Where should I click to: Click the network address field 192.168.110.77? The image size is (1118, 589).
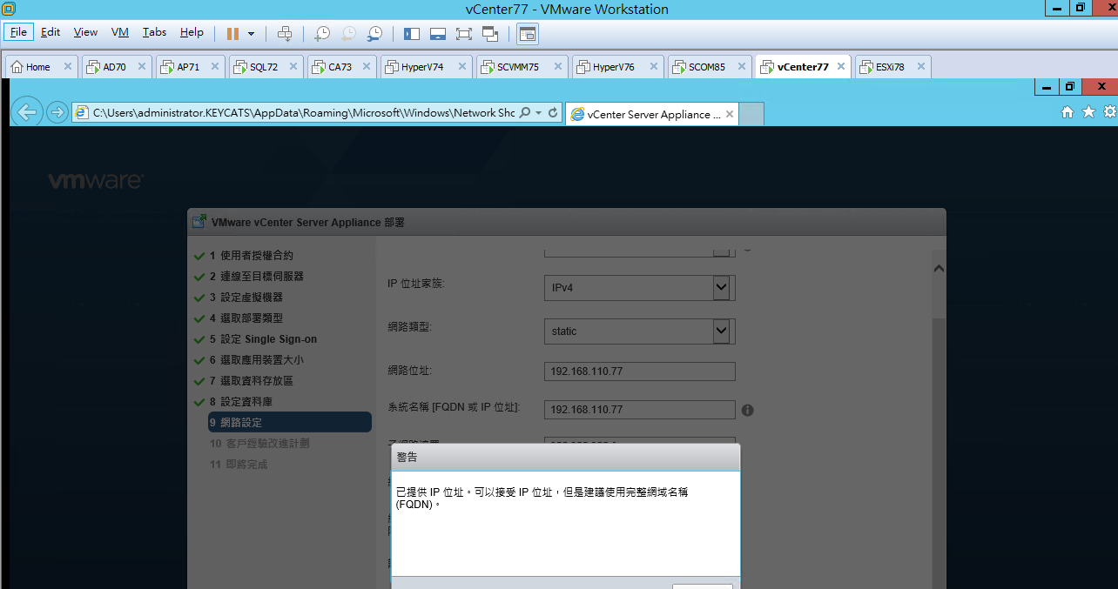pos(640,371)
